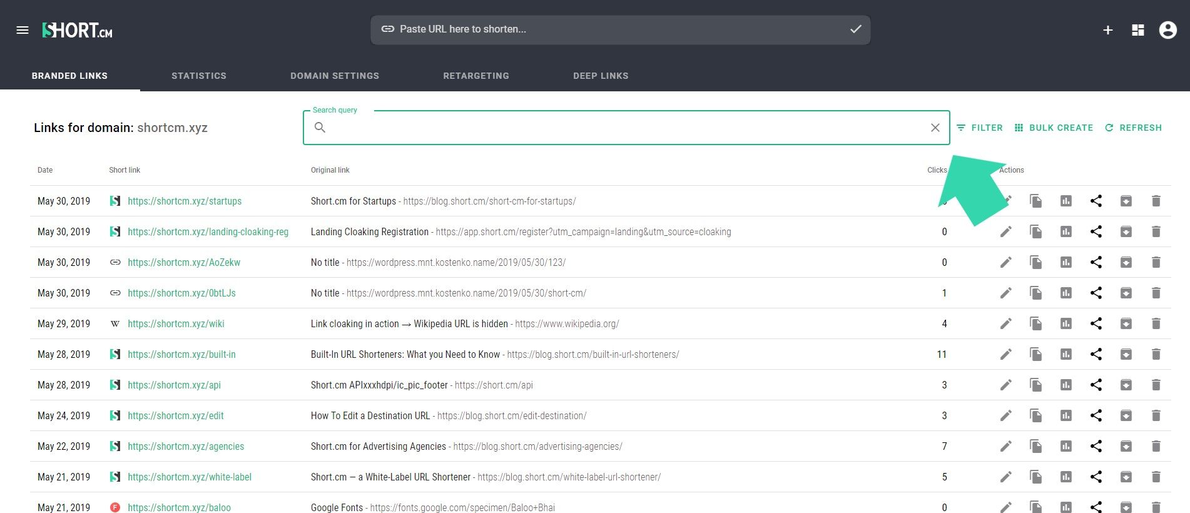Open the shortcm.xyz/landing-cloaking-reg link
1190x513 pixels.
click(208, 231)
